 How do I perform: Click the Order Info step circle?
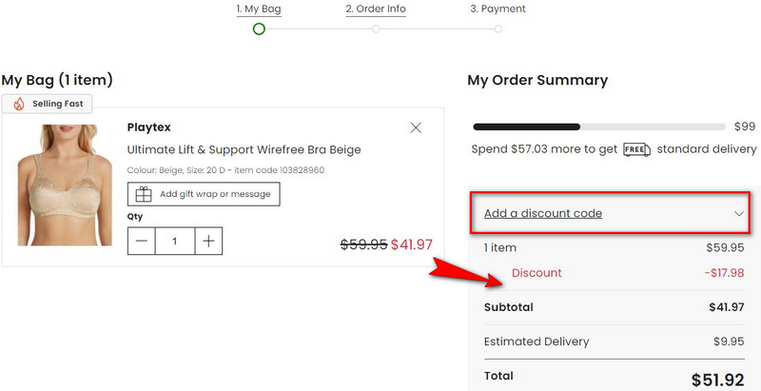pos(376,29)
